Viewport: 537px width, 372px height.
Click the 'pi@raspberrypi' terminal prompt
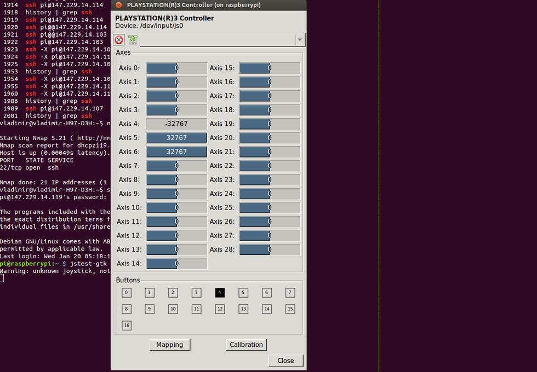pyautogui.click(x=26, y=264)
